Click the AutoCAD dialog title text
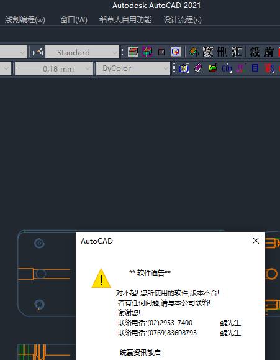This screenshot has height=360, width=280. [x=97, y=241]
